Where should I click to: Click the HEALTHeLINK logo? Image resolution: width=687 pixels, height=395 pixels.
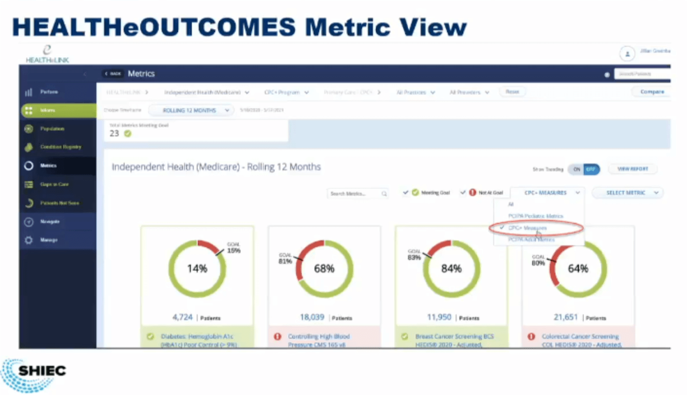tap(47, 53)
